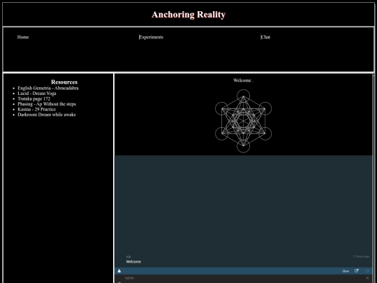Open Lucid - Dream Yoga resource
Image resolution: width=377 pixels, height=283 pixels.
37,94
